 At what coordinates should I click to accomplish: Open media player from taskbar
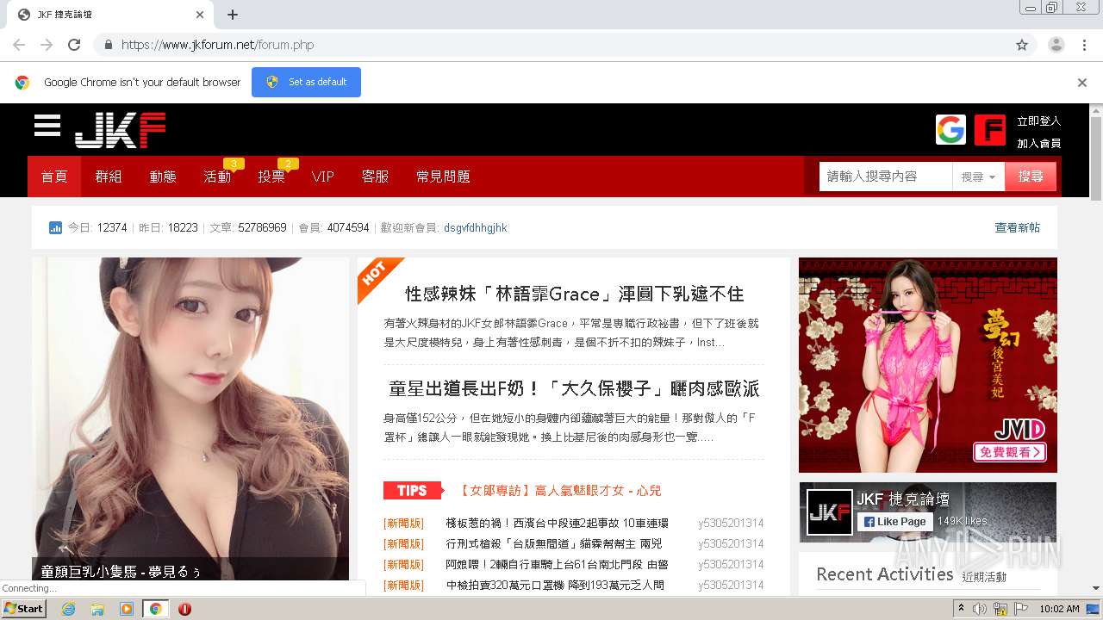point(127,609)
